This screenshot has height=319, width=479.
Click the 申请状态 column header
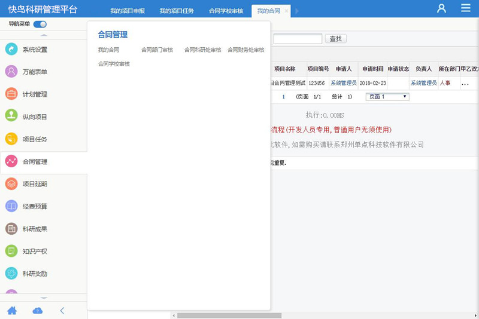398,69
